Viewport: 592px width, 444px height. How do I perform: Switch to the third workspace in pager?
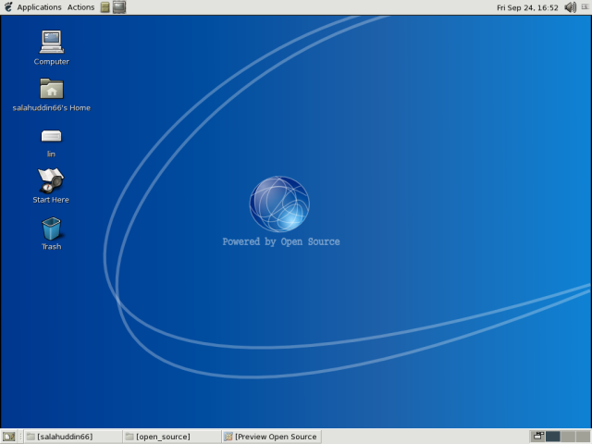coord(568,437)
